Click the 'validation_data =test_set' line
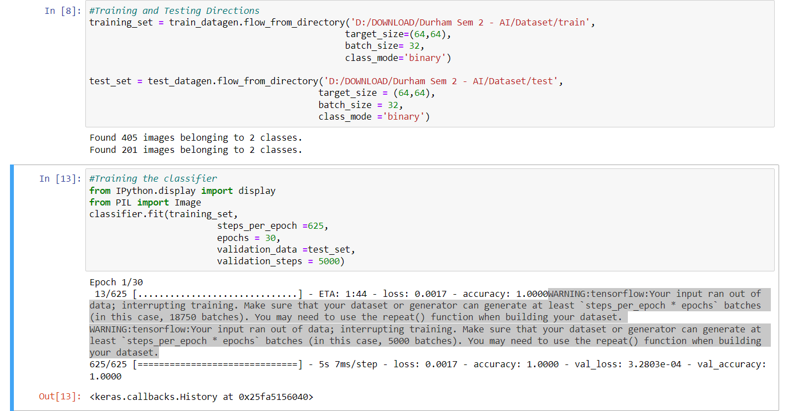Viewport: 788px width, 411px height. 286,249
